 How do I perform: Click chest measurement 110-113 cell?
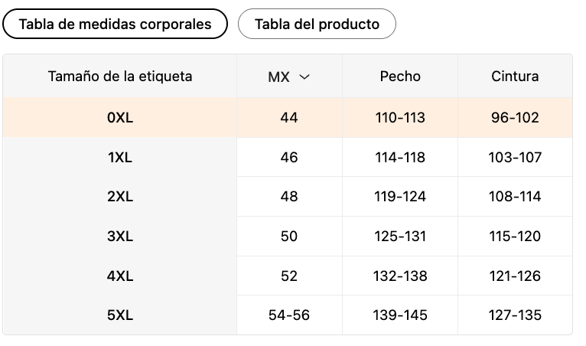pyautogui.click(x=400, y=118)
